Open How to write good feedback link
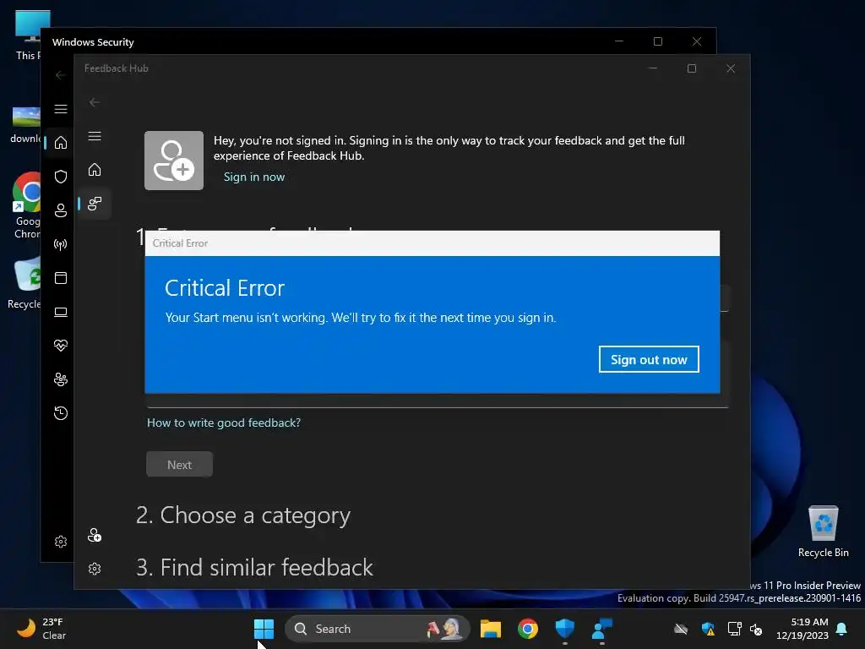 click(x=223, y=423)
